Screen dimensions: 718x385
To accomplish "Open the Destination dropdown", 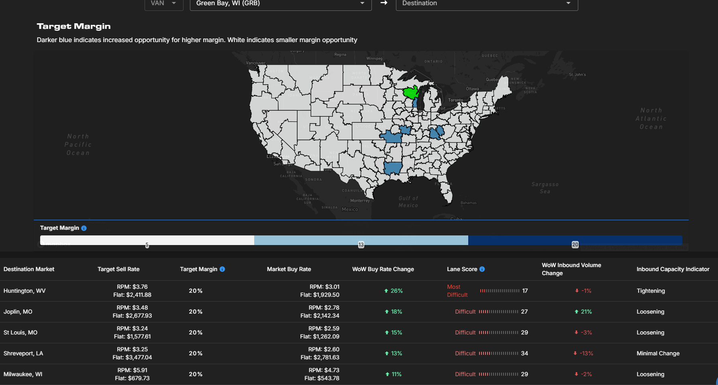I will 486,3.
